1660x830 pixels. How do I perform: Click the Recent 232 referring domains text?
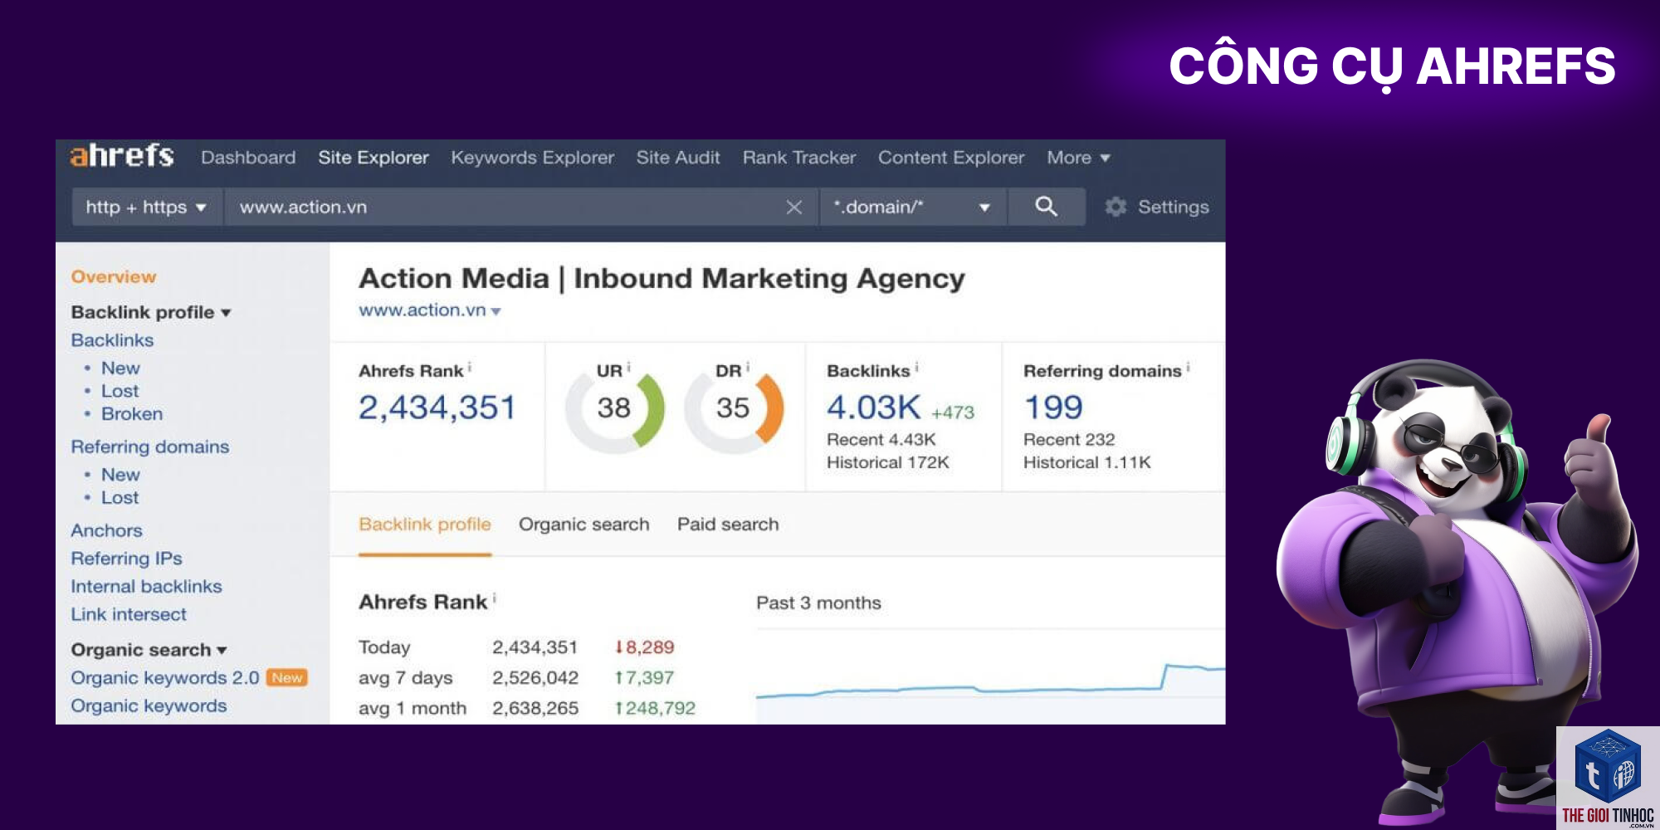[x=1069, y=440]
